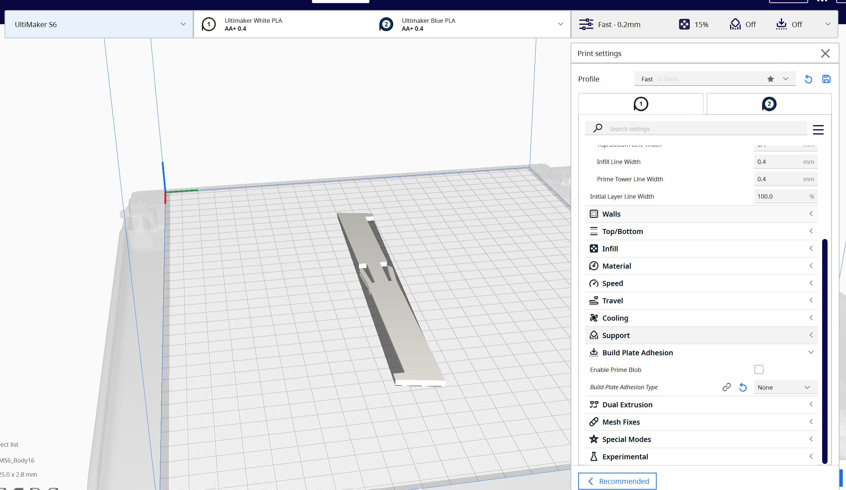Close the Print settings panel

click(x=825, y=53)
